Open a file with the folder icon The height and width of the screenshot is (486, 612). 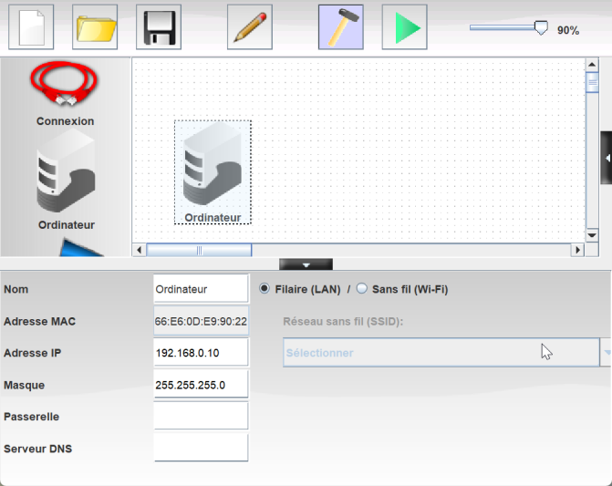95,27
